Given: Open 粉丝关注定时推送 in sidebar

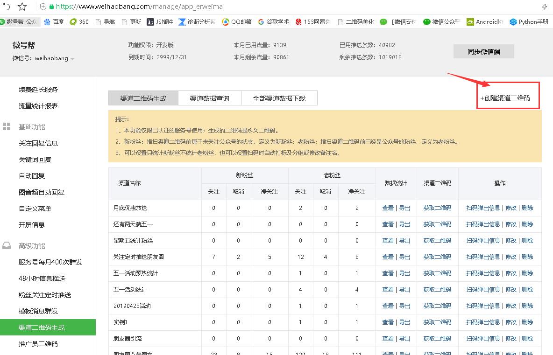Looking at the screenshot, I should click(45, 295).
